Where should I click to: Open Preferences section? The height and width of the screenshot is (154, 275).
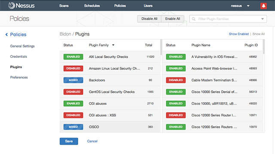pyautogui.click(x=19, y=77)
